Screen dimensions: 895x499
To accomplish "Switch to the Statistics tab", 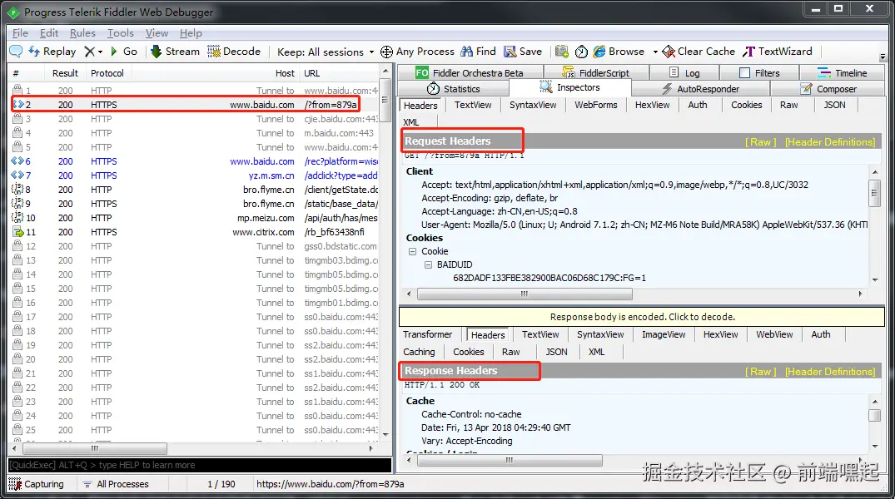I will [453, 89].
